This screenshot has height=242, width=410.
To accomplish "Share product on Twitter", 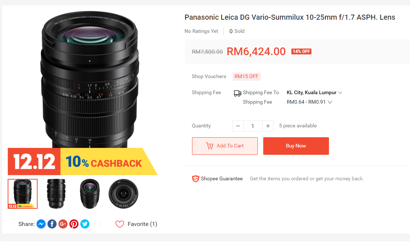I will tap(85, 224).
